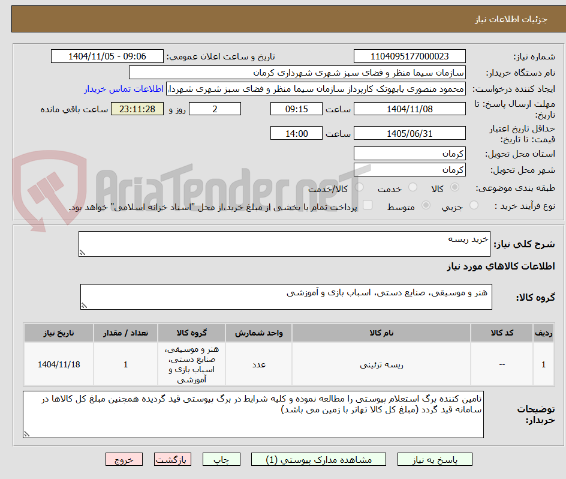
Task: Grab resize handle of توضیحات خریدار box
Action: pos(27,434)
